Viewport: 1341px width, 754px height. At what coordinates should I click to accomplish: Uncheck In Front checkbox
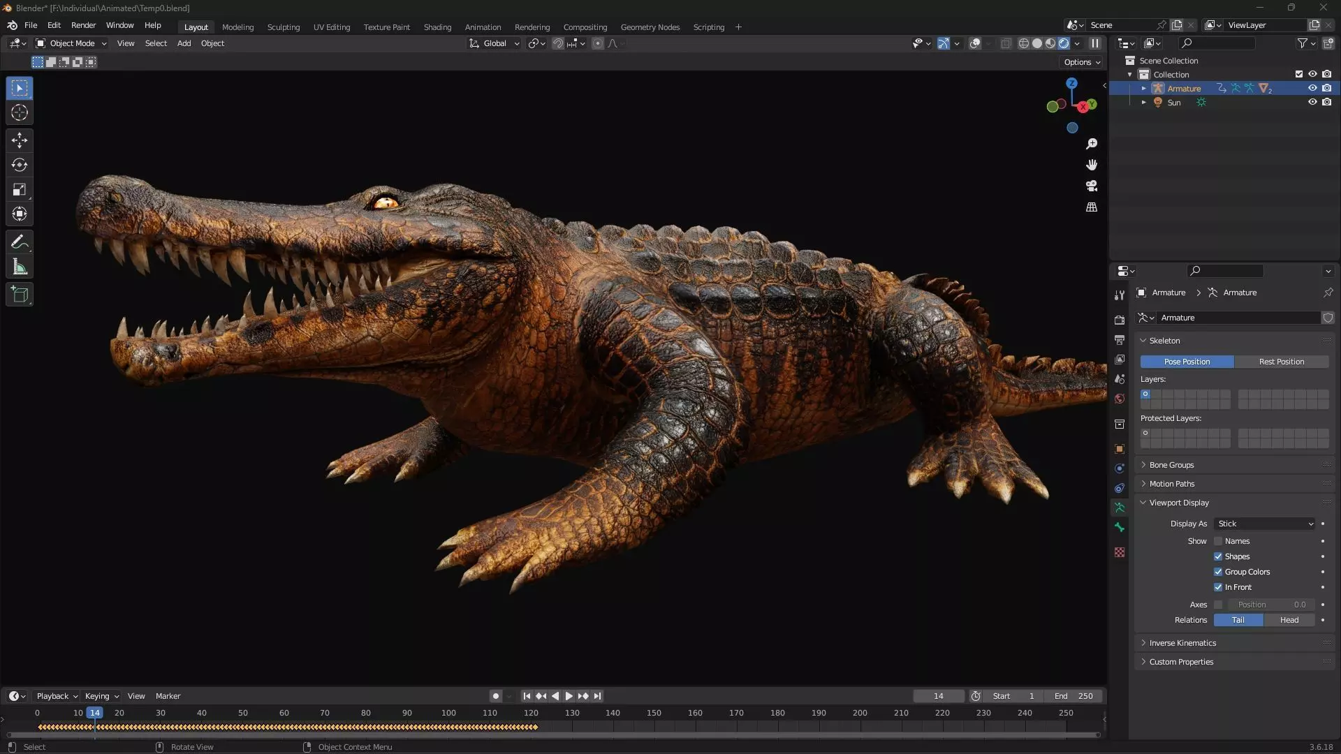click(x=1218, y=587)
